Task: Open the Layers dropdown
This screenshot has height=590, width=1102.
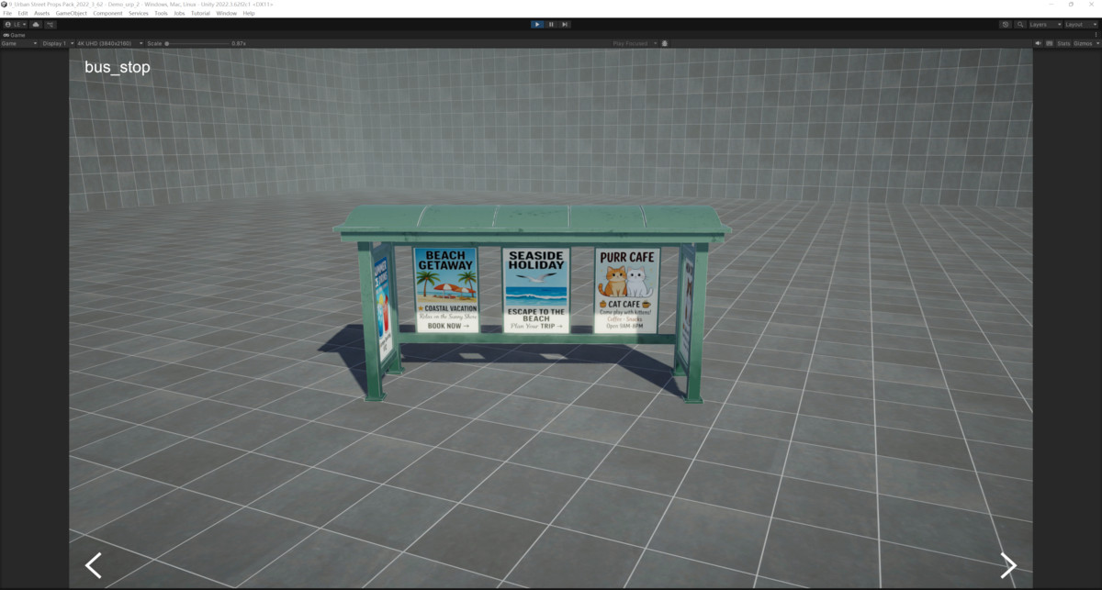Action: coord(1045,25)
